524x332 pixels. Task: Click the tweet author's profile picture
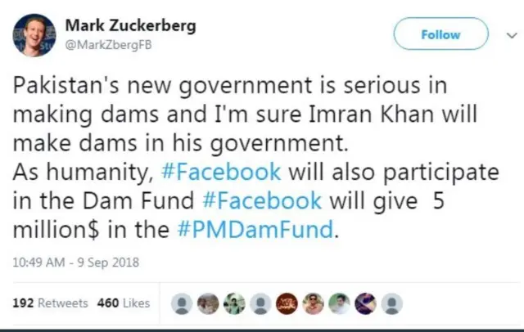(x=34, y=36)
